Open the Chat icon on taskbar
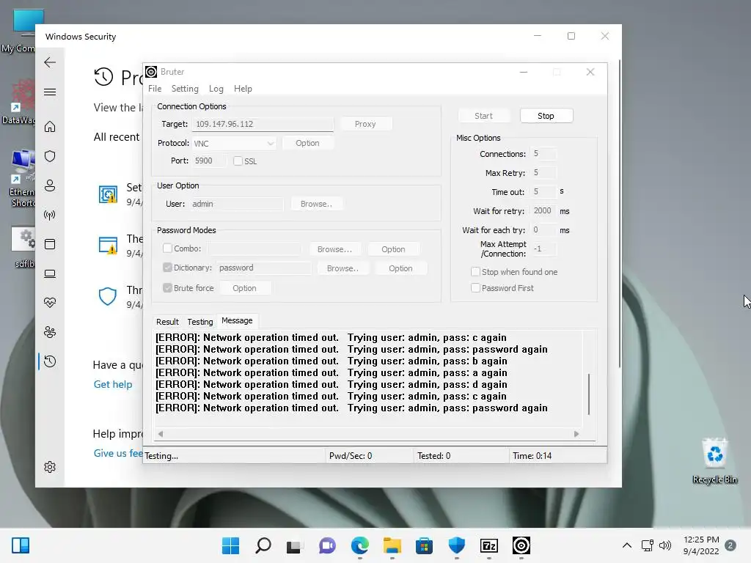The height and width of the screenshot is (563, 751). pos(327,545)
